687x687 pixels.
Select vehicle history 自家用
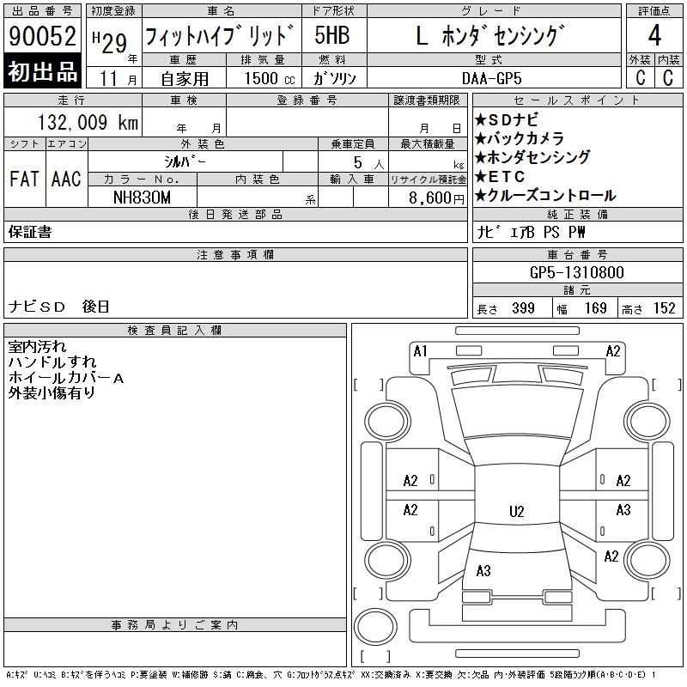pyautogui.click(x=185, y=79)
